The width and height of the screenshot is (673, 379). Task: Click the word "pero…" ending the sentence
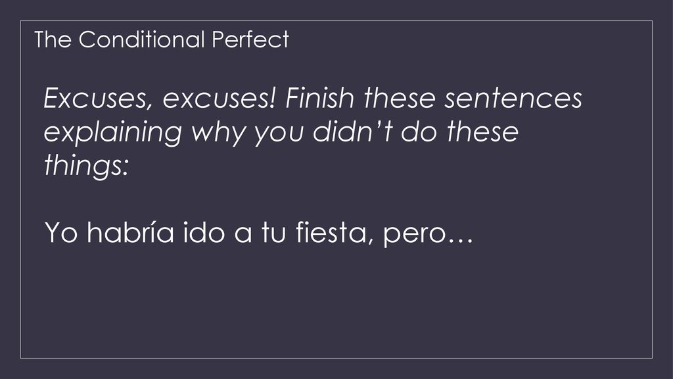(427, 235)
